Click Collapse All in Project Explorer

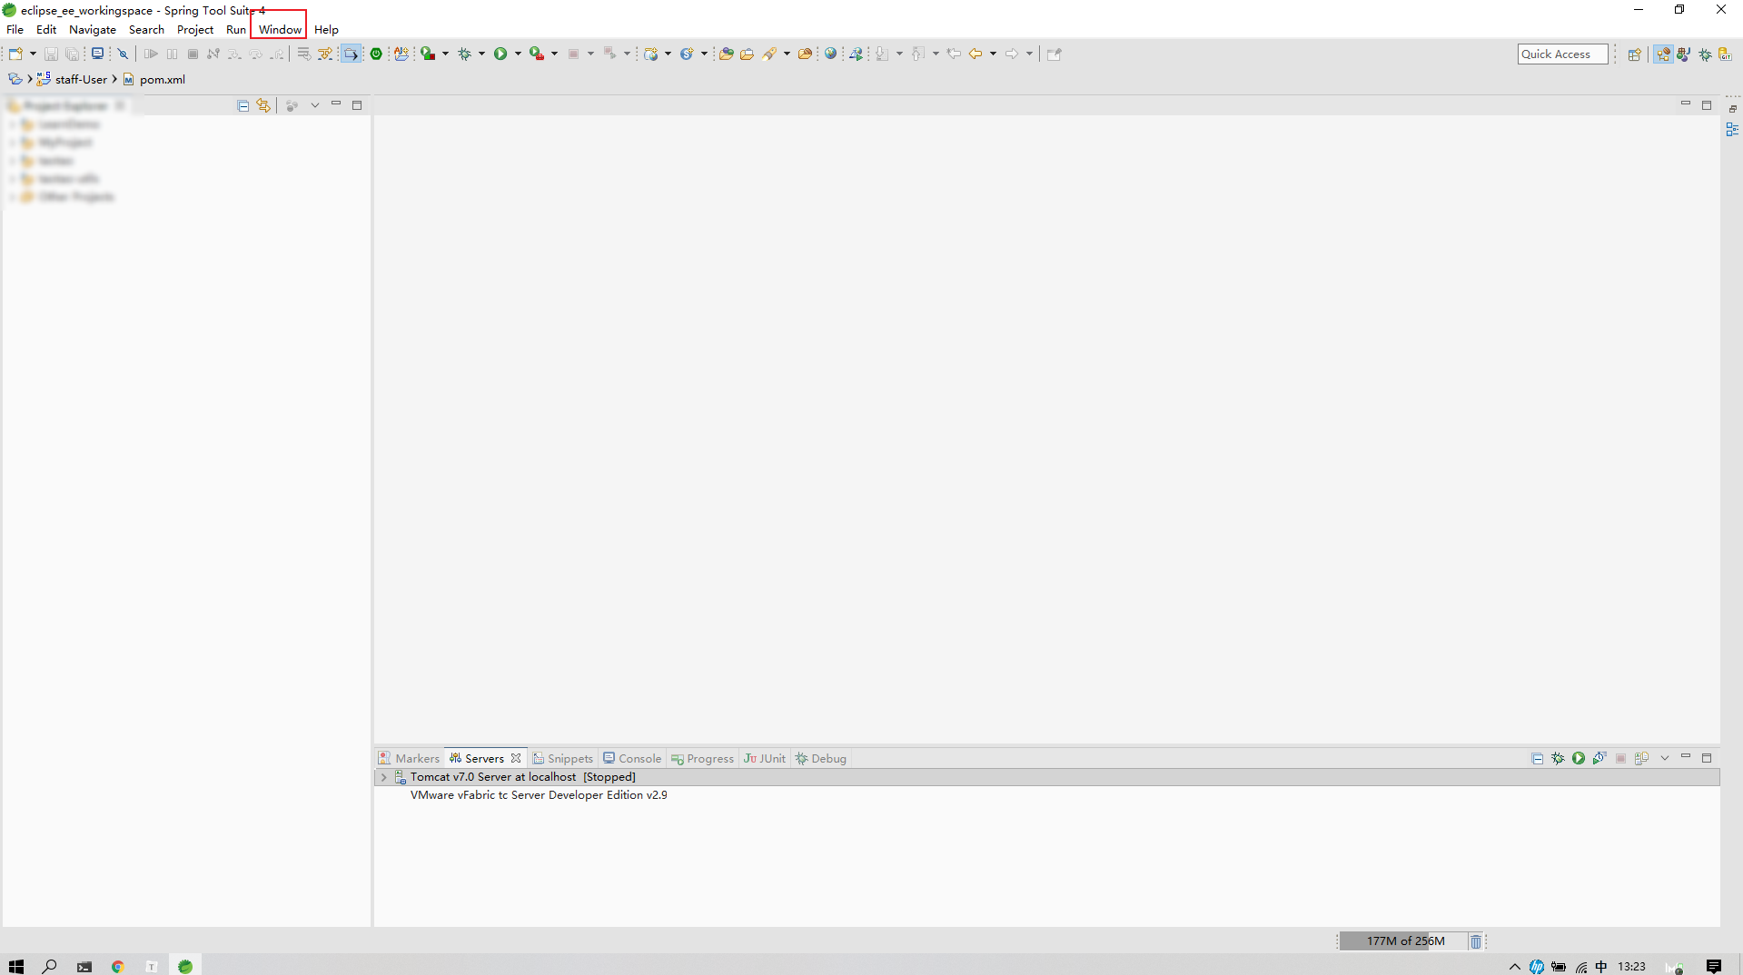(243, 105)
